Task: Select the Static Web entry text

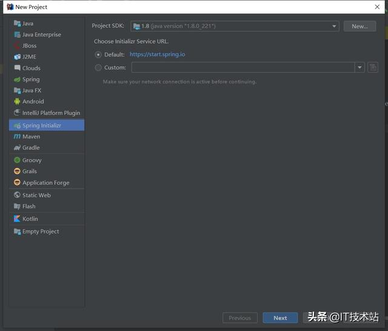Action: click(36, 195)
